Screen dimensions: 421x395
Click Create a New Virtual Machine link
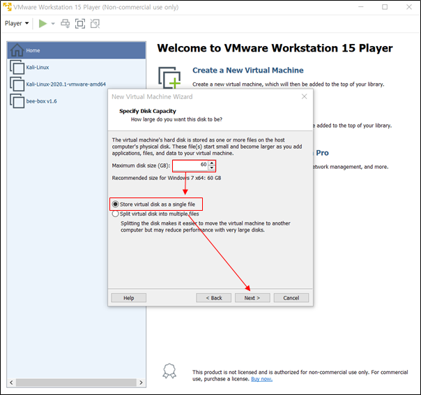248,70
